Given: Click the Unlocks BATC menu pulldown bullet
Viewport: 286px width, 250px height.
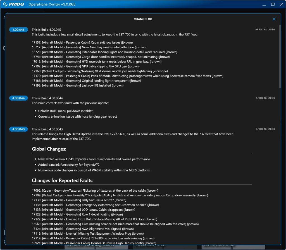Looking at the screenshot, I should (65, 111).
